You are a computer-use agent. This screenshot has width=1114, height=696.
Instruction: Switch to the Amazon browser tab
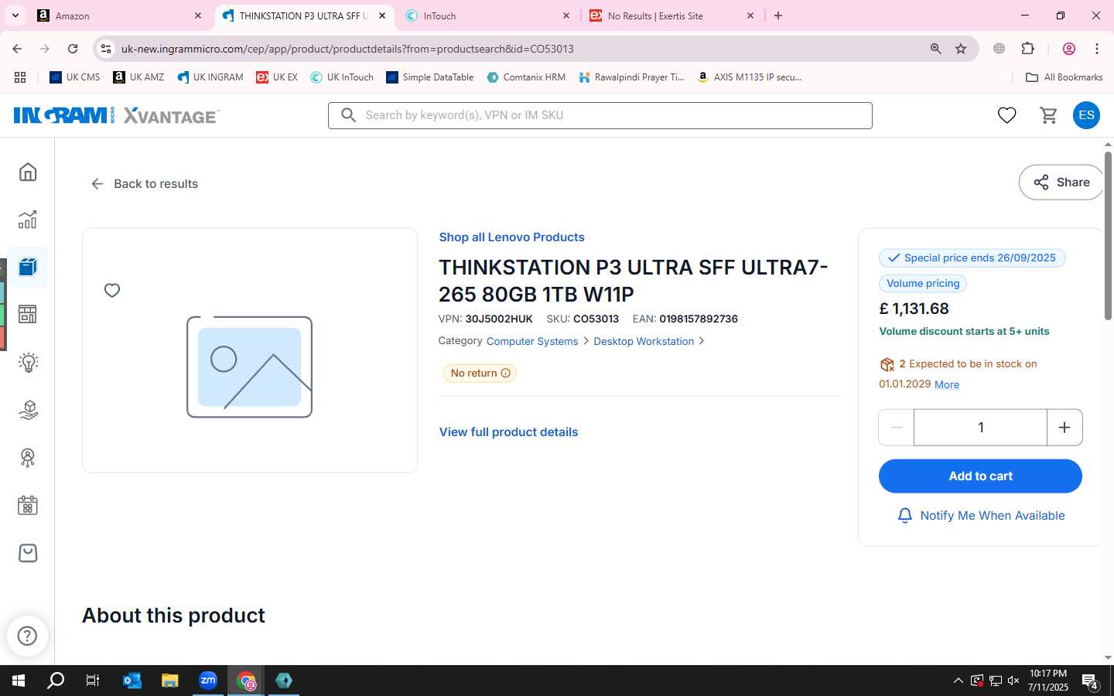[120, 15]
